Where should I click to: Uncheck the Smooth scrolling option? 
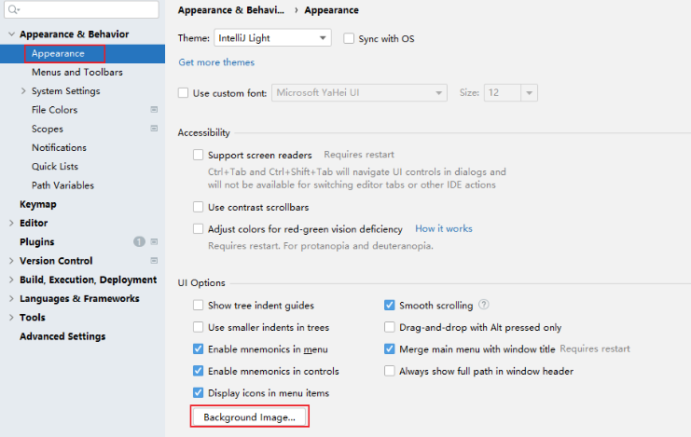(x=389, y=305)
